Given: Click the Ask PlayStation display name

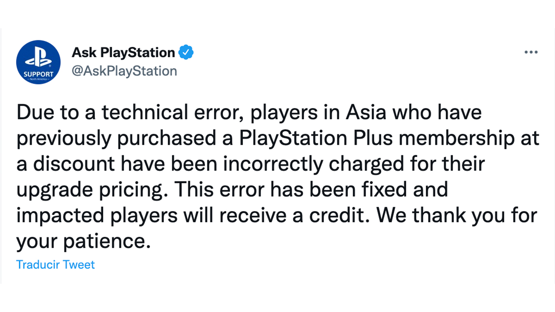Looking at the screenshot, I should click(x=123, y=52).
